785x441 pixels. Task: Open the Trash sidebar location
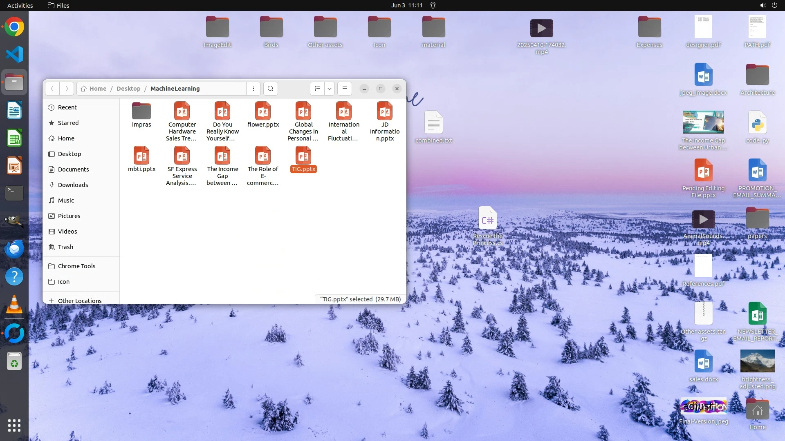[65, 247]
